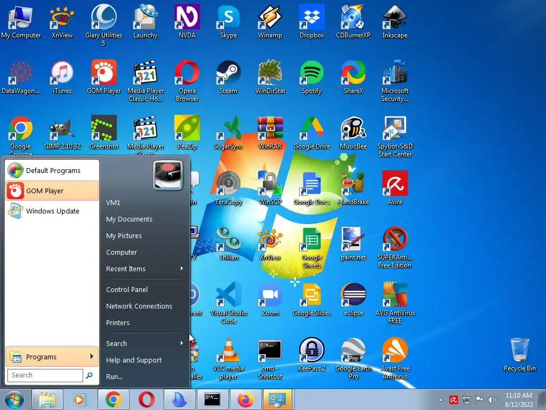Screen dimensions: 546x410
Task: Select the VLC media player desktop shortcut
Action: (x=228, y=358)
